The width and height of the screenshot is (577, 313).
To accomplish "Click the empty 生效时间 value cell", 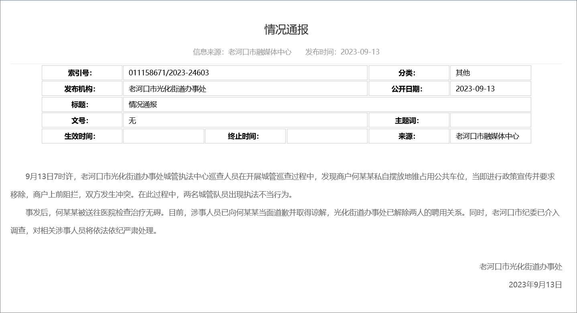I will pyautogui.click(x=163, y=136).
